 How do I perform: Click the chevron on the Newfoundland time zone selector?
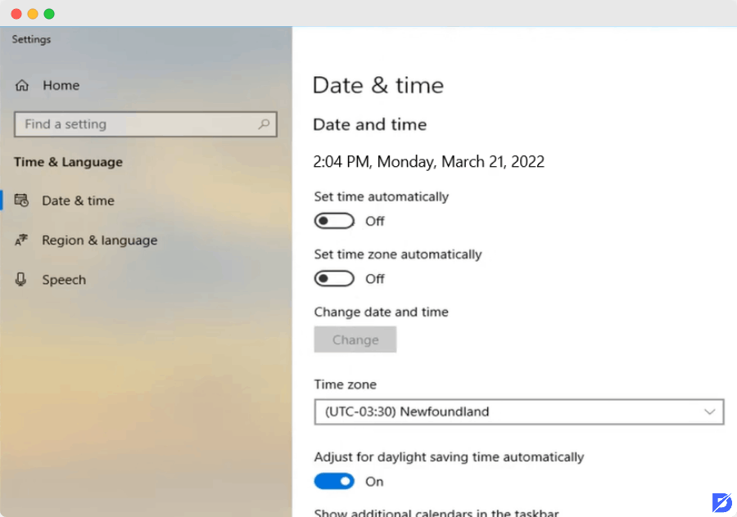coord(711,411)
